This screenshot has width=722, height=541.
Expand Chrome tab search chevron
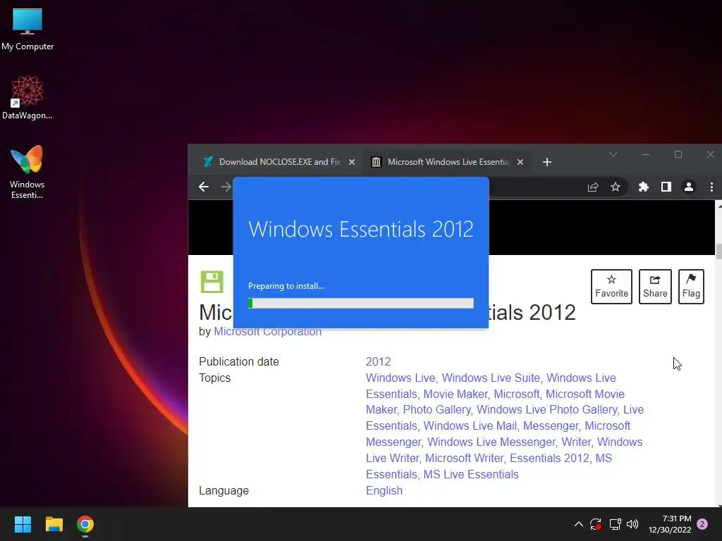click(613, 154)
